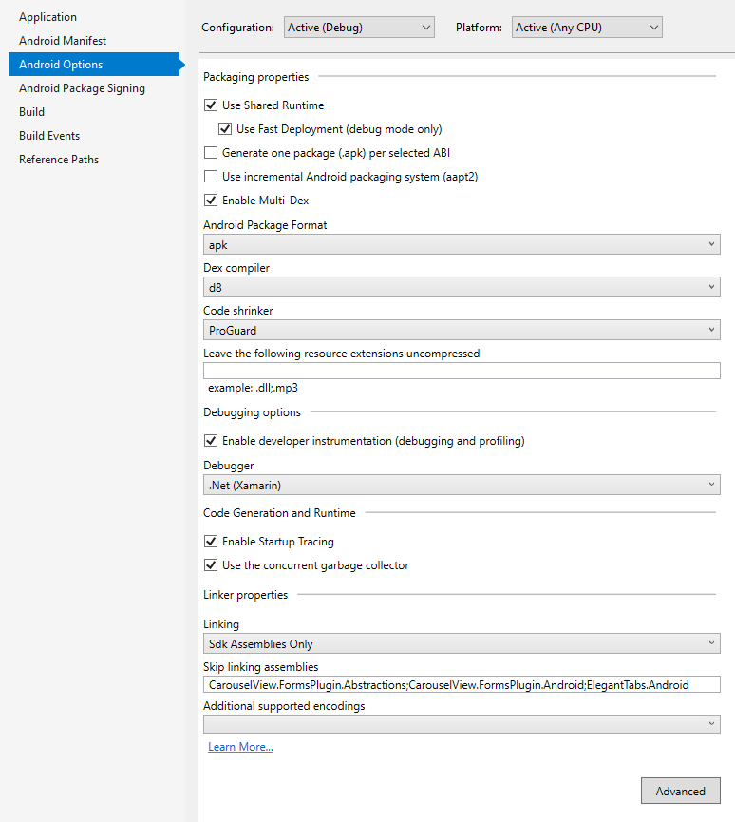Open the Dex compiler d8 dropdown
Screen dimensions: 735x822
click(462, 287)
